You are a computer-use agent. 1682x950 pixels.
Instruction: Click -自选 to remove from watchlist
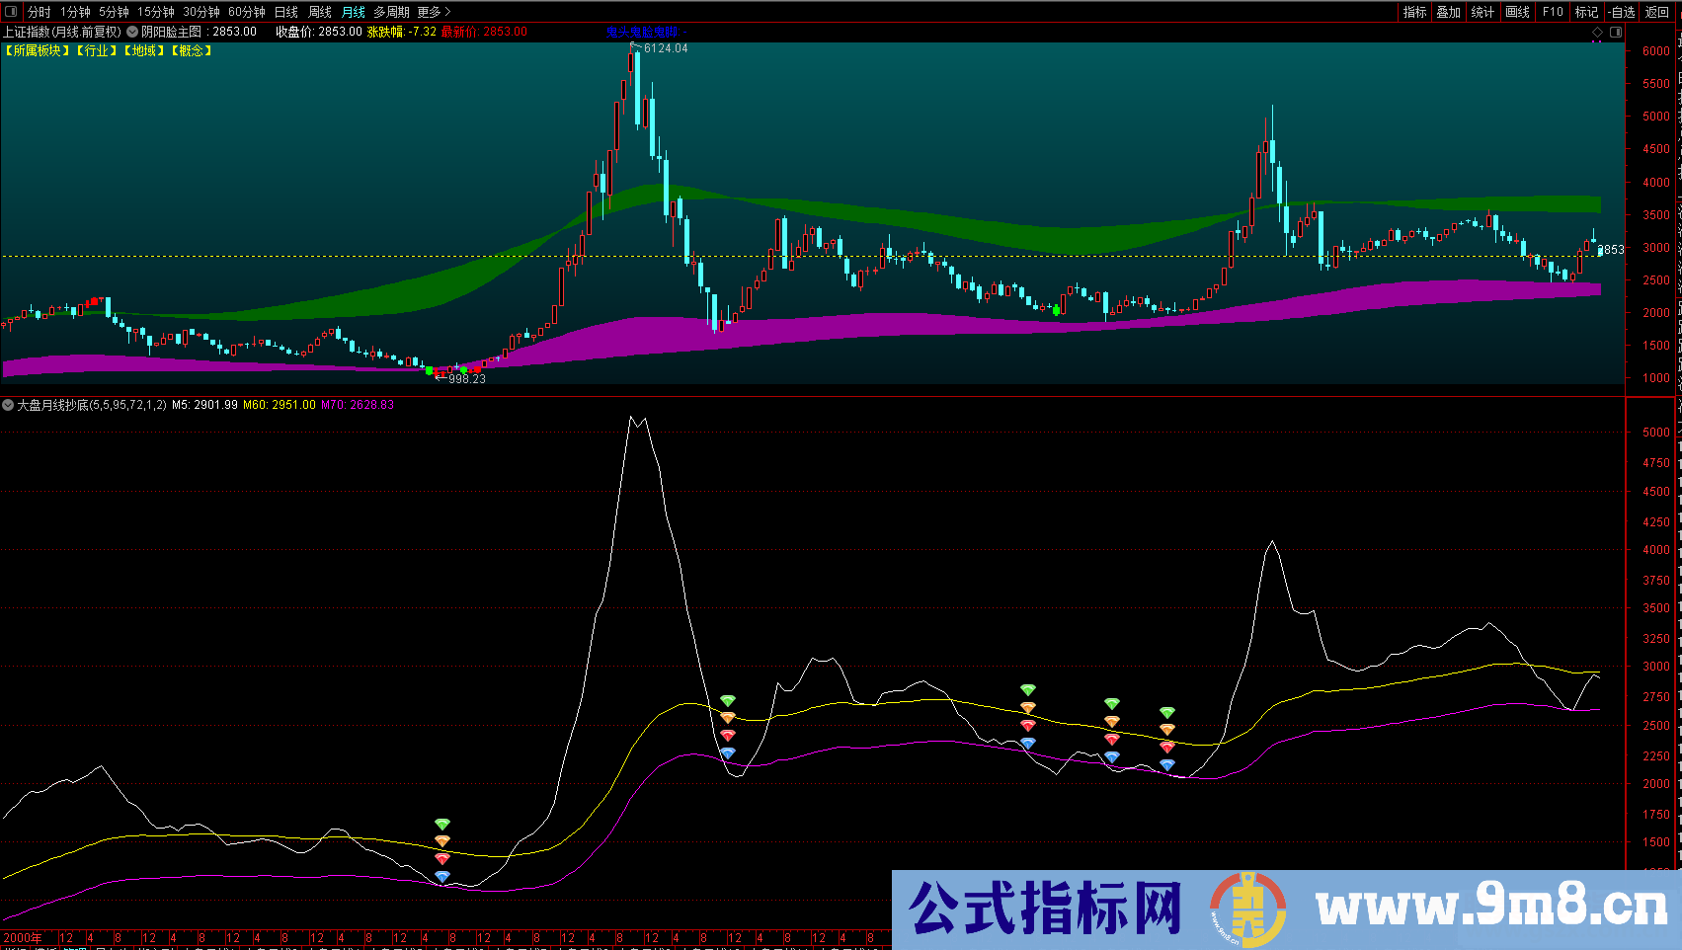click(x=1622, y=12)
